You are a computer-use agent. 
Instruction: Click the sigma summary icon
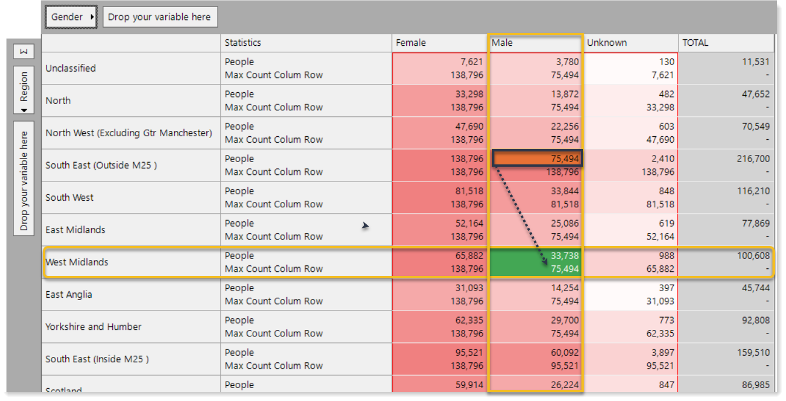(24, 52)
